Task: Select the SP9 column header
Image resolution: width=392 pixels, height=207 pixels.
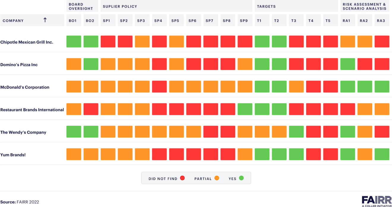Action: pos(245,20)
